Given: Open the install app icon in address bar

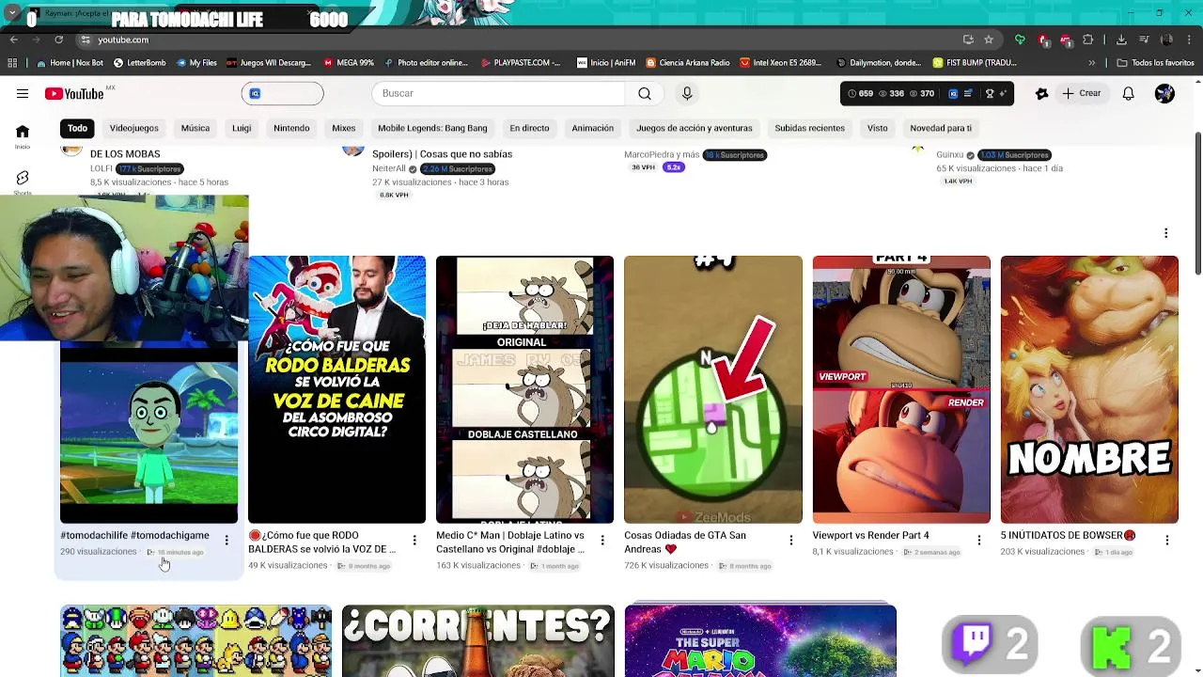Looking at the screenshot, I should [968, 39].
